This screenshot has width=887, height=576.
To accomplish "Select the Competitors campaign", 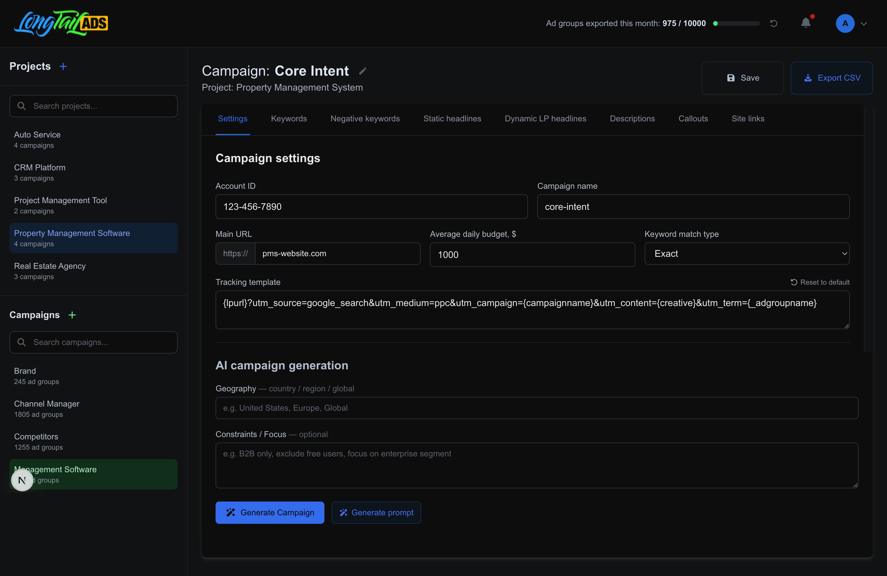I will coord(94,441).
